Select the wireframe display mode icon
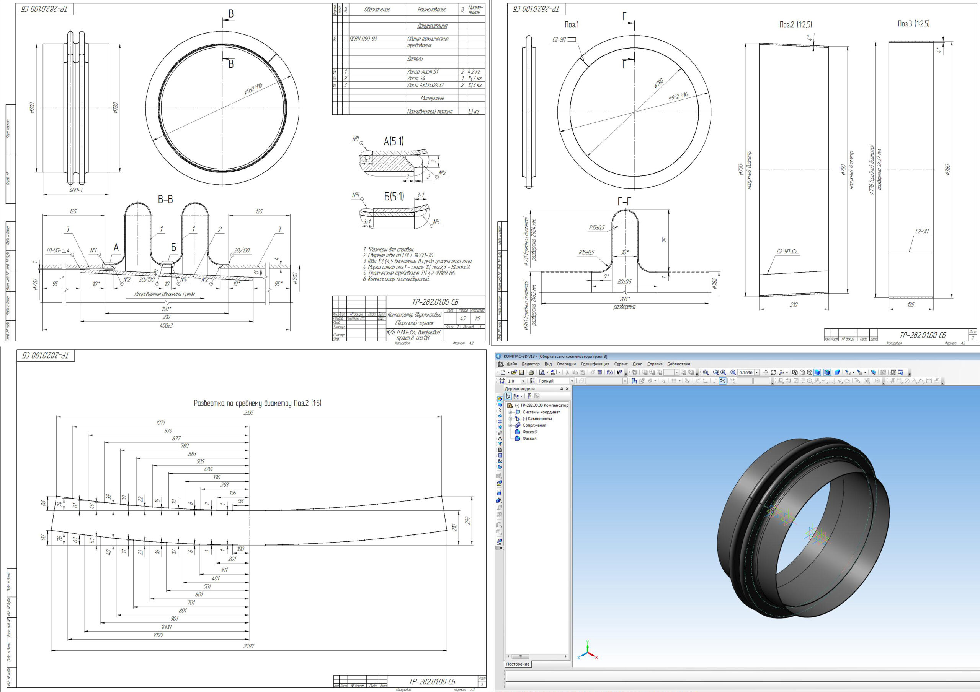This screenshot has height=692, width=980. (x=795, y=373)
